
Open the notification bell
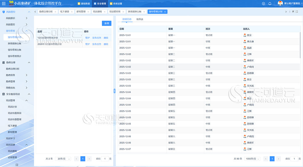[x=270, y=3]
